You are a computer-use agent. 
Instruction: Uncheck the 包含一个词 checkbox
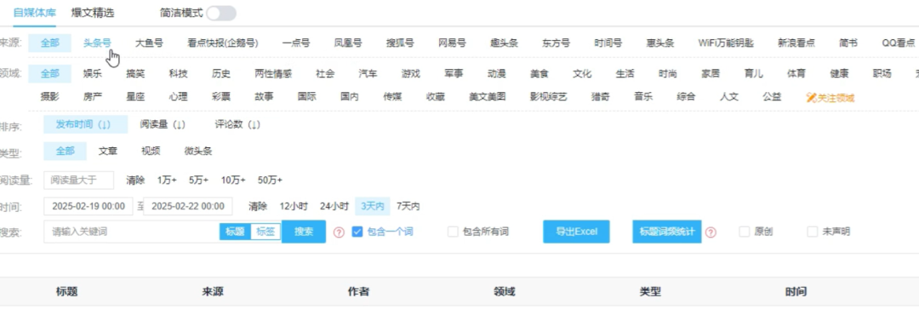click(357, 232)
